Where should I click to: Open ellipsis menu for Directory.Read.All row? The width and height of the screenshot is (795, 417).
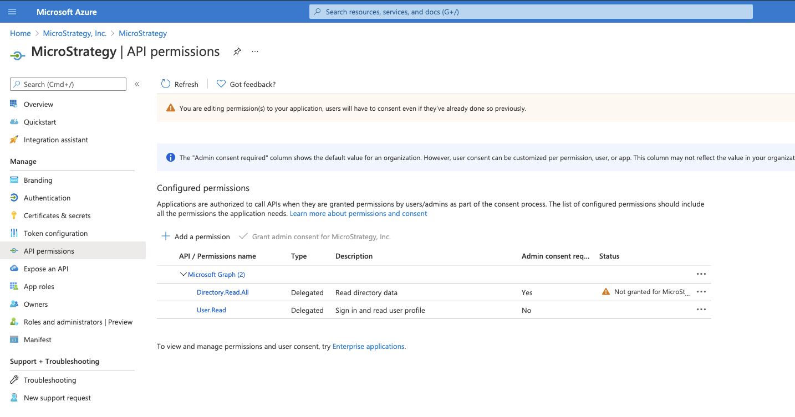[701, 292]
